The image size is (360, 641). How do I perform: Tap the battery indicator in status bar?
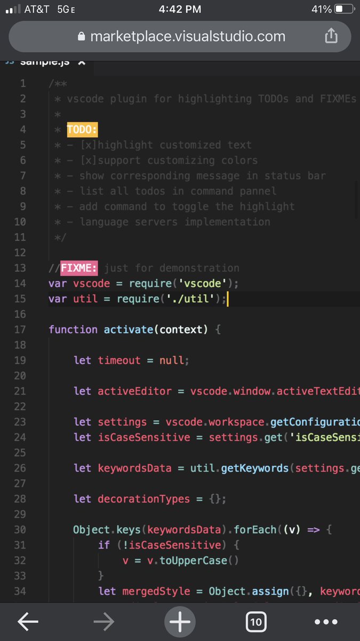(344, 9)
